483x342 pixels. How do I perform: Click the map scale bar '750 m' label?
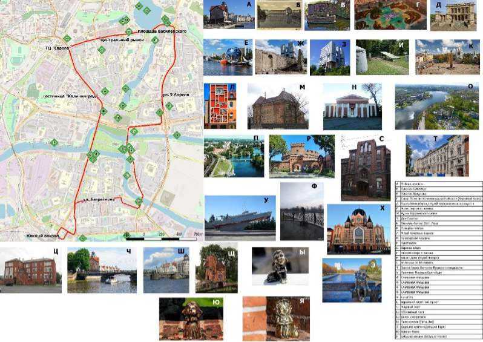pyautogui.click(x=199, y=234)
